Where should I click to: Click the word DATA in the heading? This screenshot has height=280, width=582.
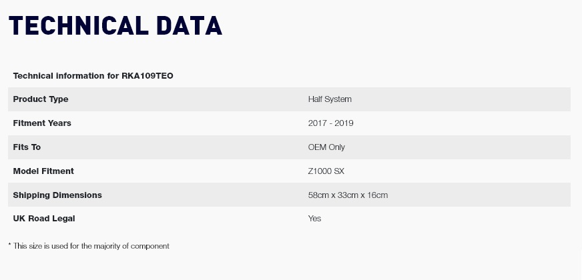coord(189,26)
